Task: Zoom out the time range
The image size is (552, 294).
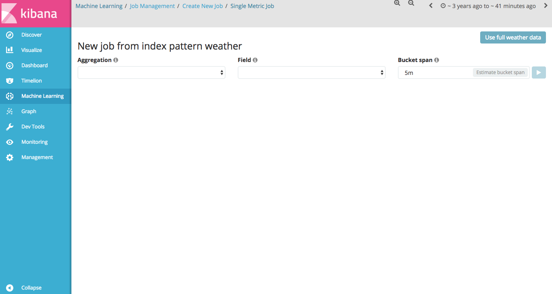Action: tap(411, 3)
